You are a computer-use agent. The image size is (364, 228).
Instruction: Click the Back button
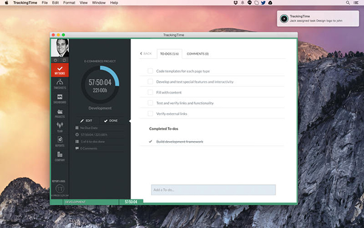click(x=146, y=54)
